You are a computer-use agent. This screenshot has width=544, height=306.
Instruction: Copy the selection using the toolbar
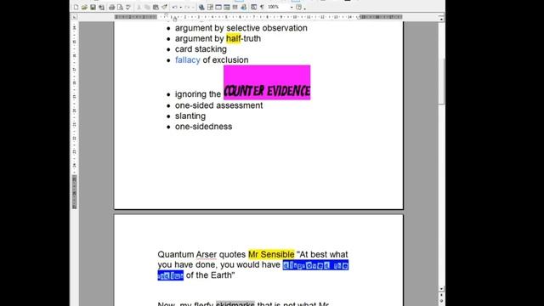pos(147,7)
